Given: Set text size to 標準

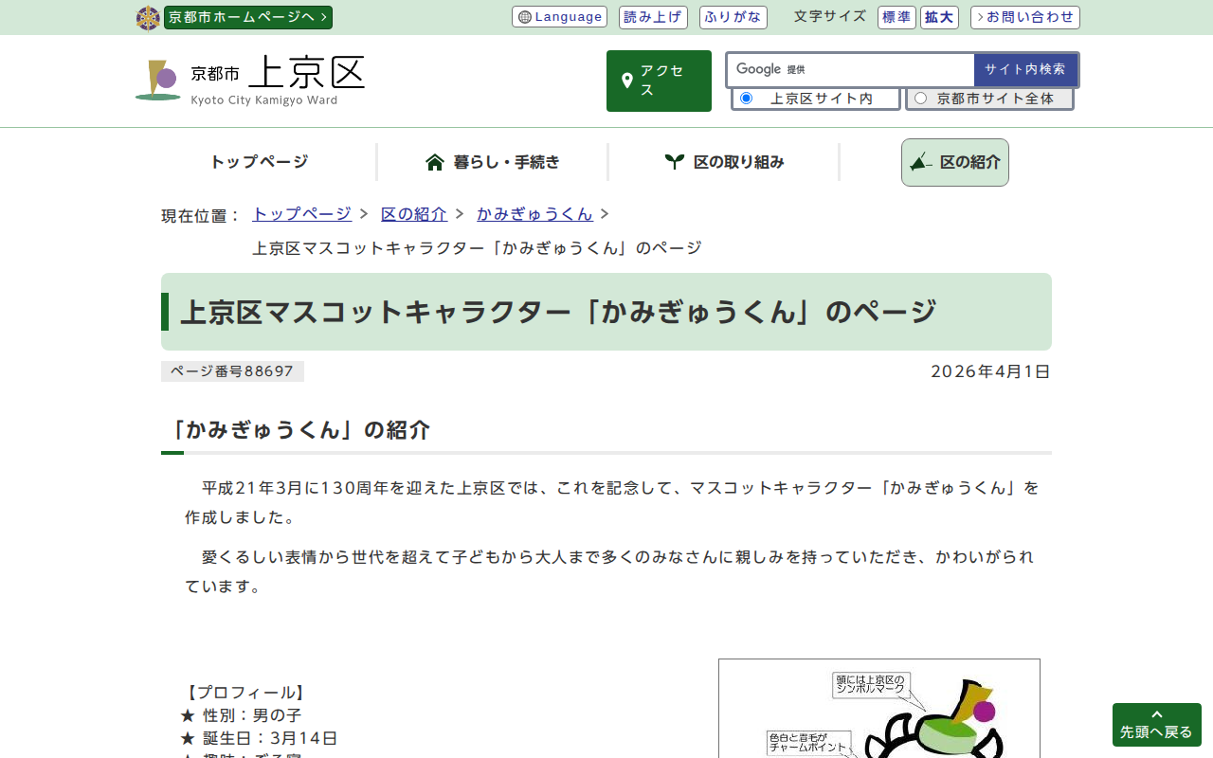Looking at the screenshot, I should click(x=896, y=17).
